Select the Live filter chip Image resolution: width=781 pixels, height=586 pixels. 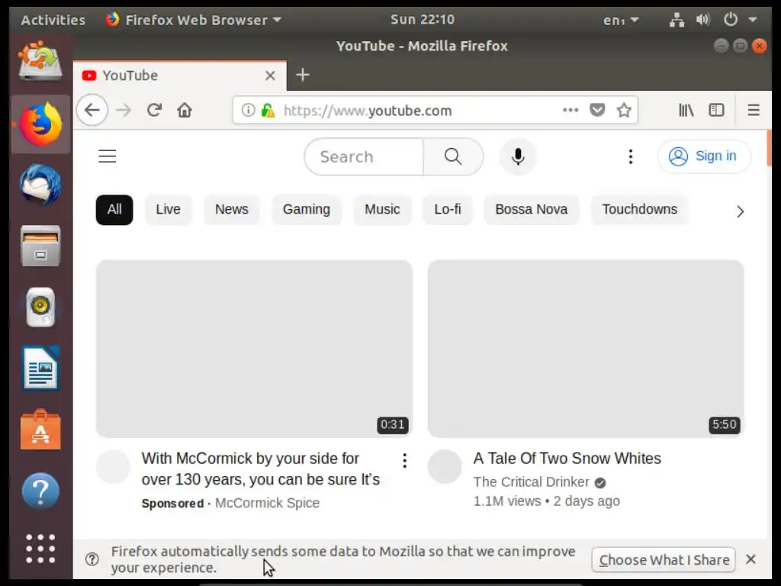pyautogui.click(x=168, y=210)
